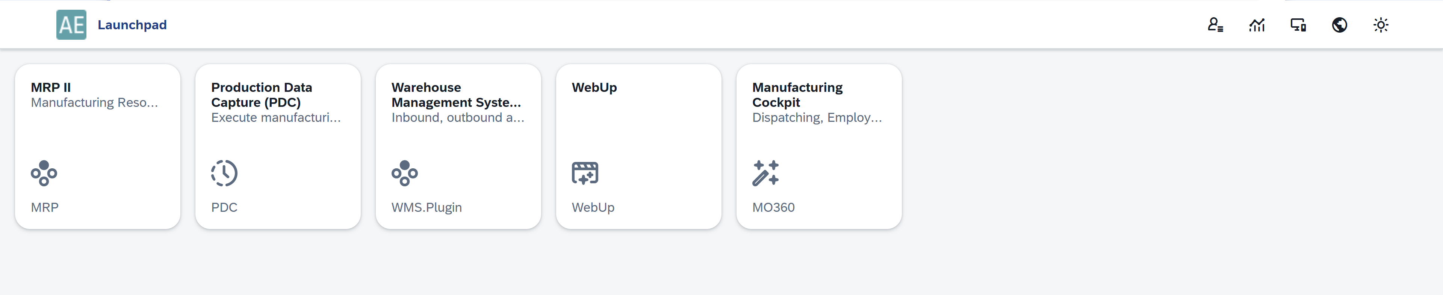Open the user account settings icon
Image resolution: width=1443 pixels, height=295 pixels.
1215,25
